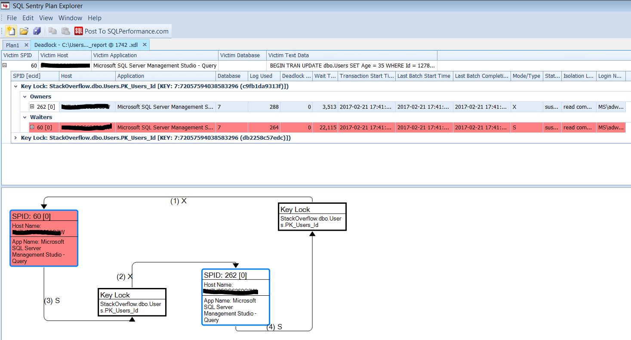Click the Open file folder icon
631x340 pixels.
(24, 31)
